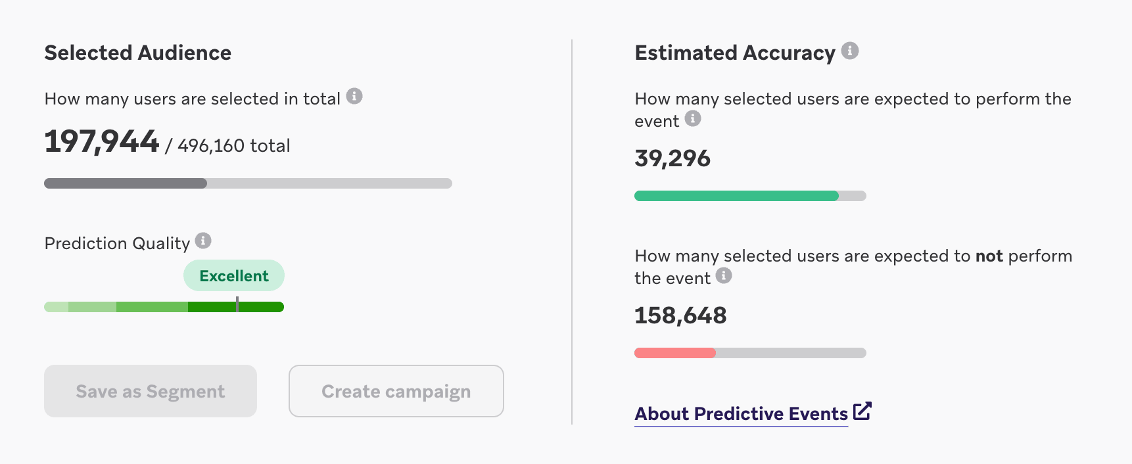
Task: Click the 197,944 selected users figure
Action: tap(102, 142)
